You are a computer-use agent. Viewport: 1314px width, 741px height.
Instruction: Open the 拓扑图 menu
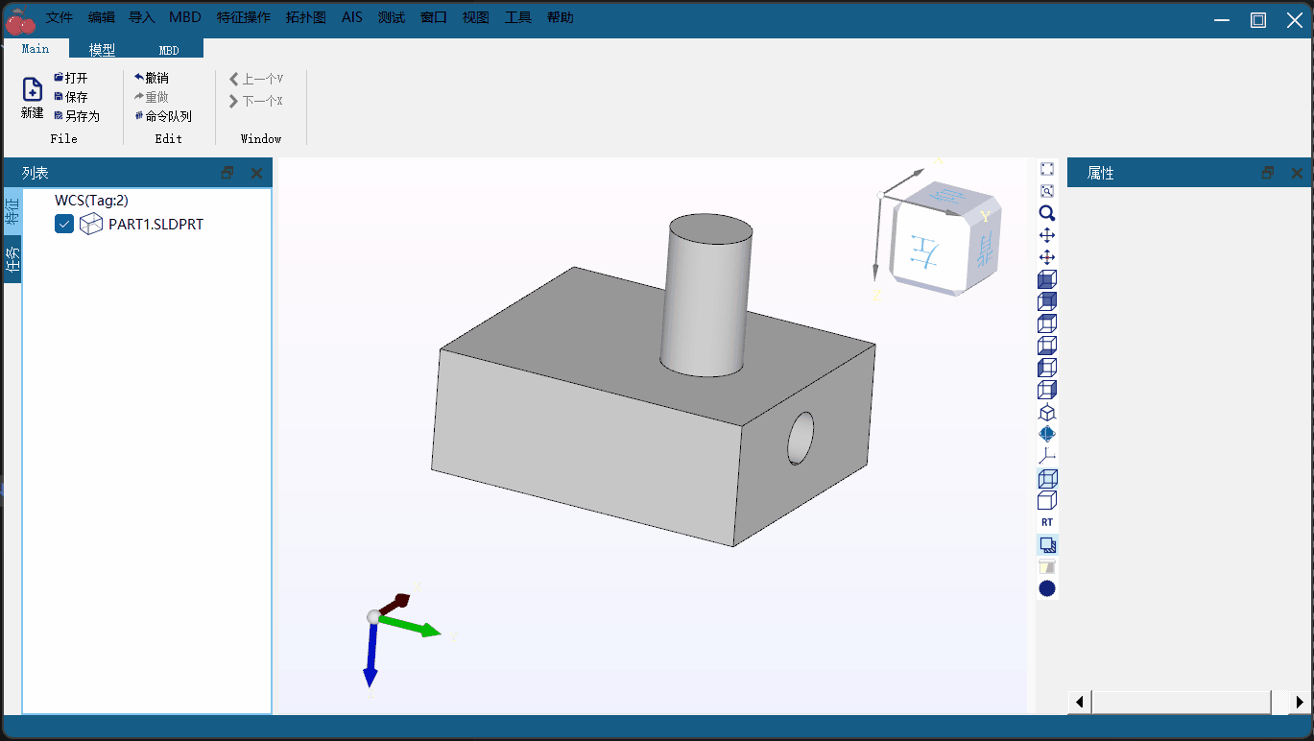306,17
